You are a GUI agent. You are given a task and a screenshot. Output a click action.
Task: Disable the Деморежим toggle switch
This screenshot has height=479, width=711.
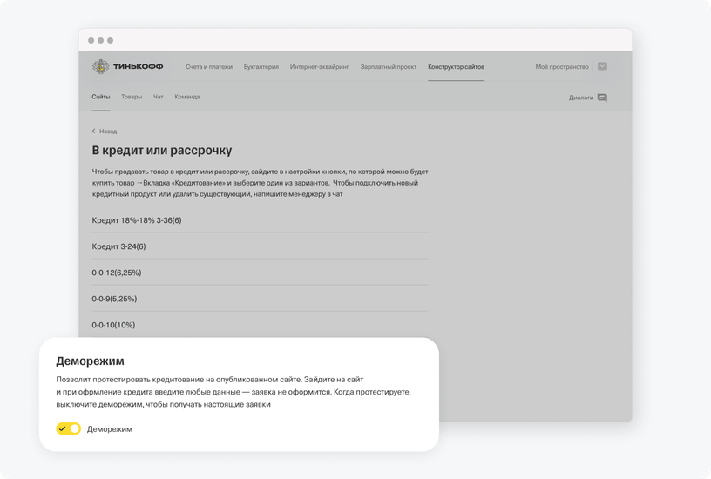[69, 428]
